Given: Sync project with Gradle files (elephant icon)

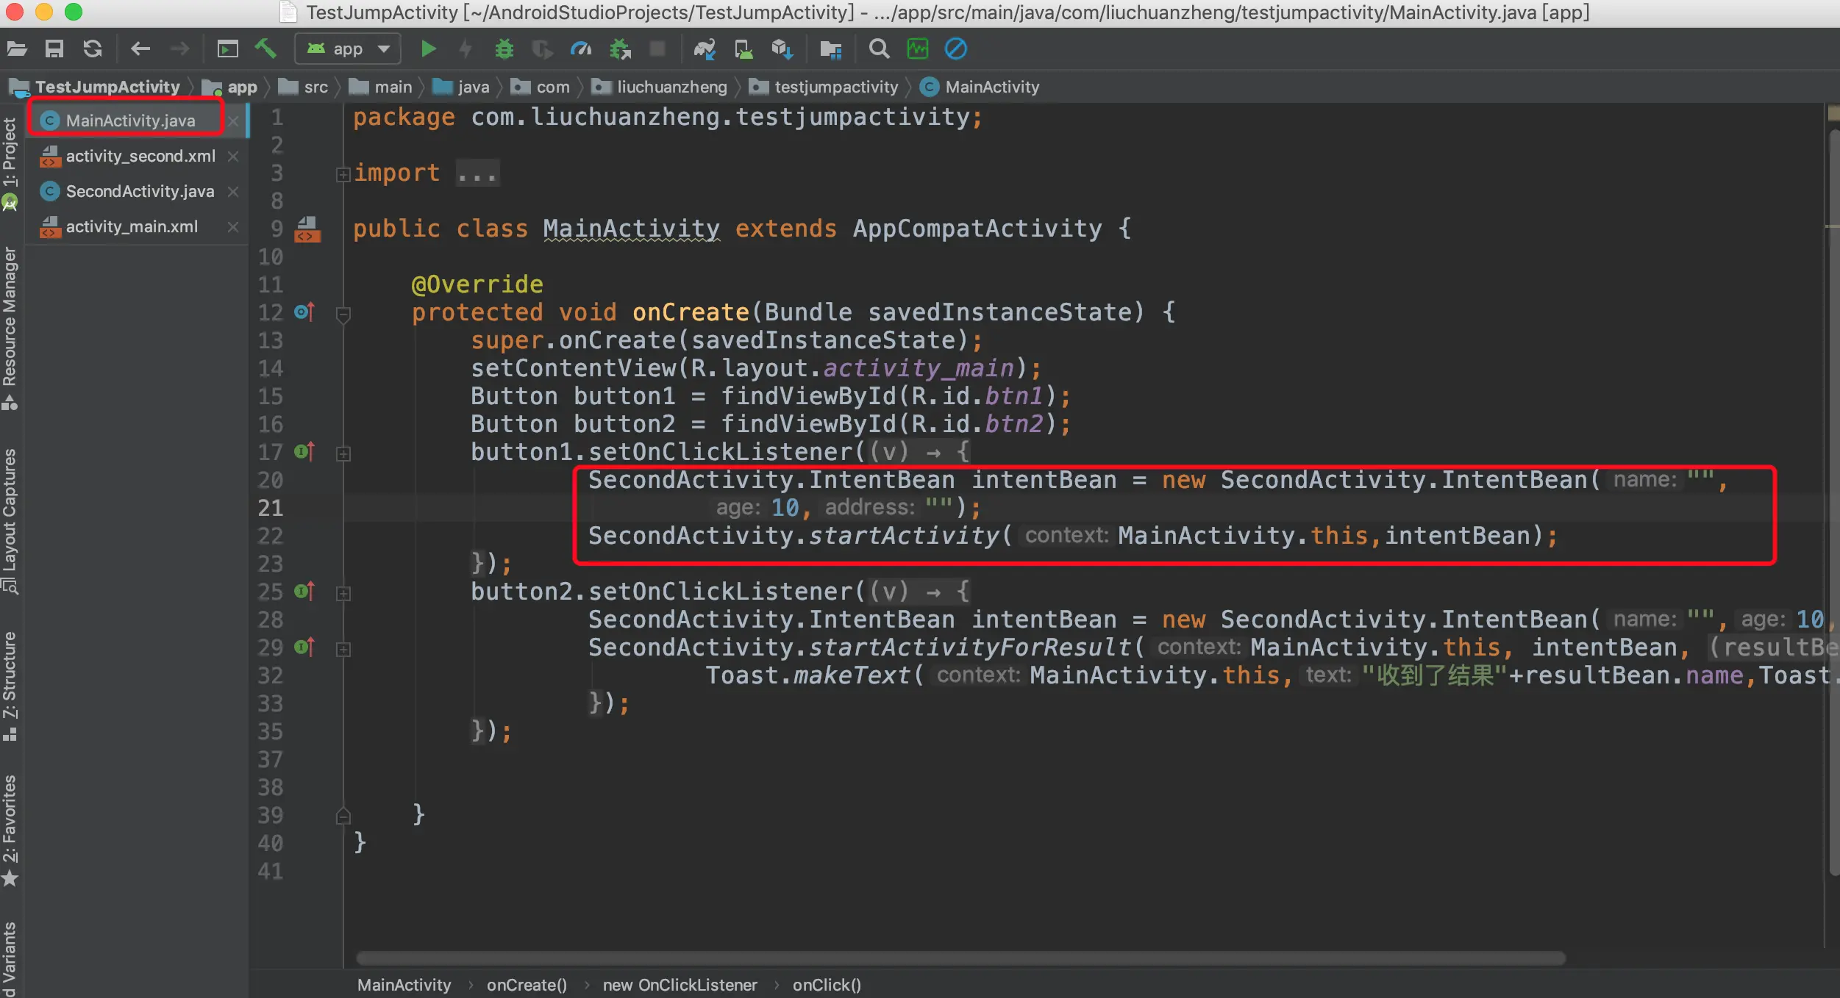Looking at the screenshot, I should [704, 49].
